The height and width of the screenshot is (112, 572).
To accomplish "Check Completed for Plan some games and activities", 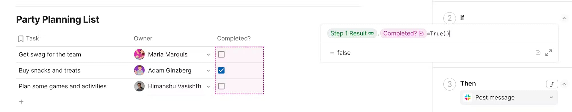I will point(221,86).
